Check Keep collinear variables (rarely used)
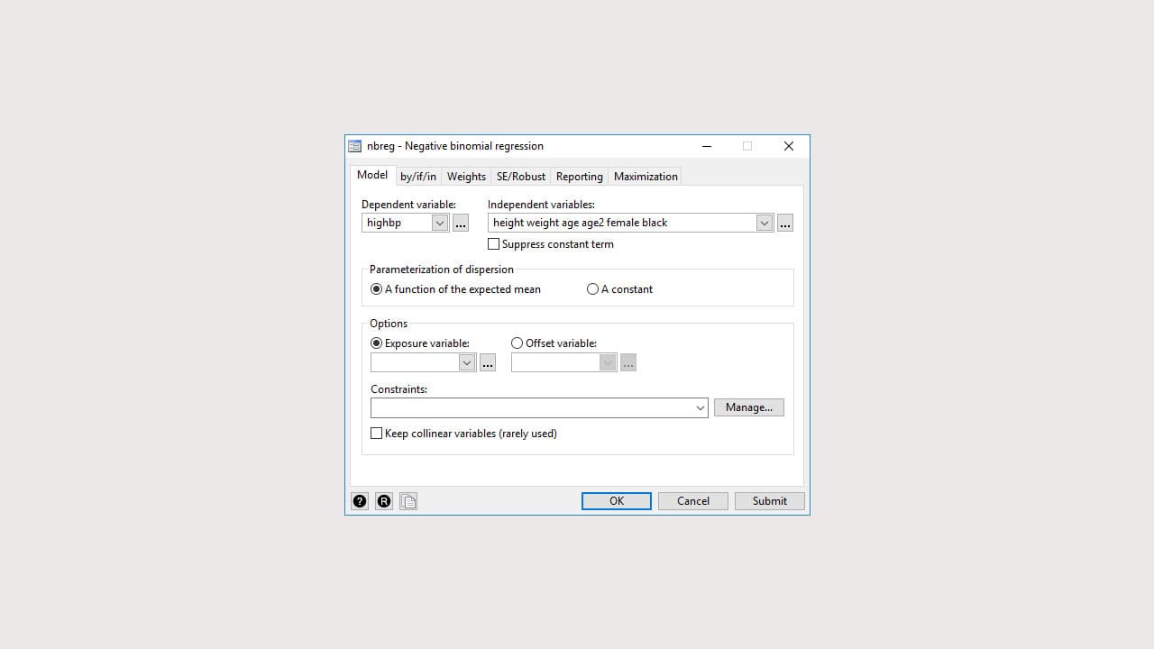The height and width of the screenshot is (649, 1154). (376, 433)
